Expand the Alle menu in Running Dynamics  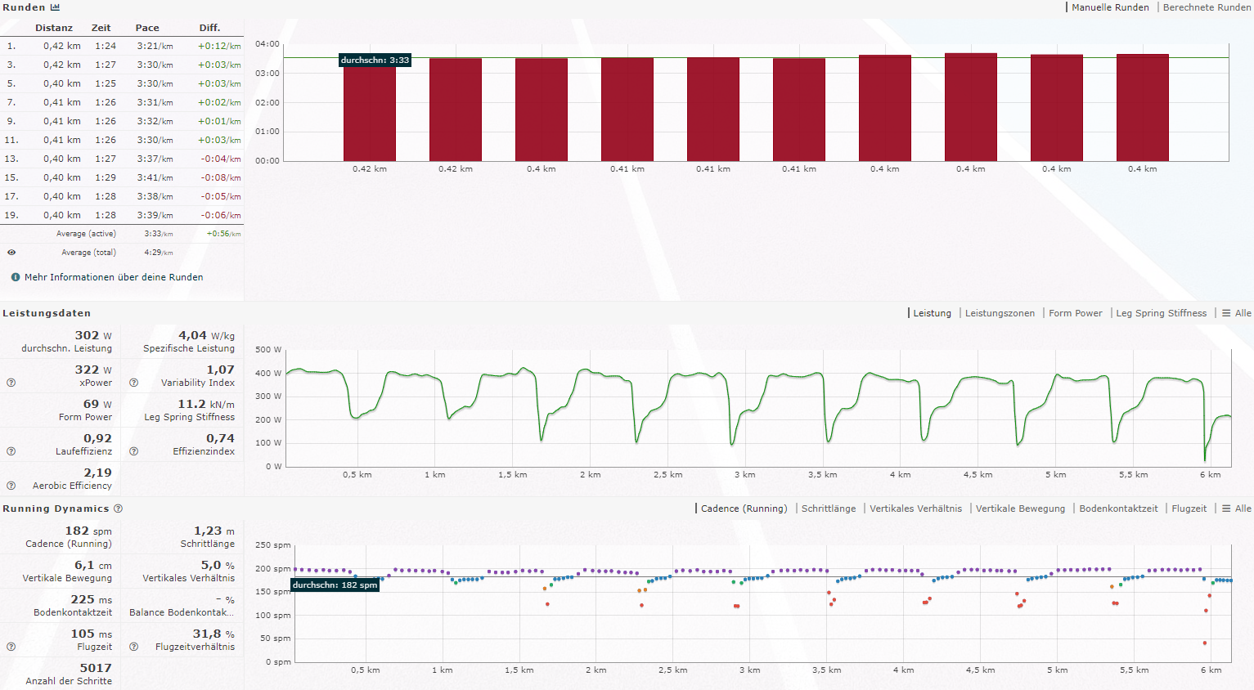(1237, 509)
